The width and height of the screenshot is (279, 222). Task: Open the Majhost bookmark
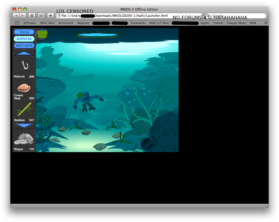pos(83,23)
